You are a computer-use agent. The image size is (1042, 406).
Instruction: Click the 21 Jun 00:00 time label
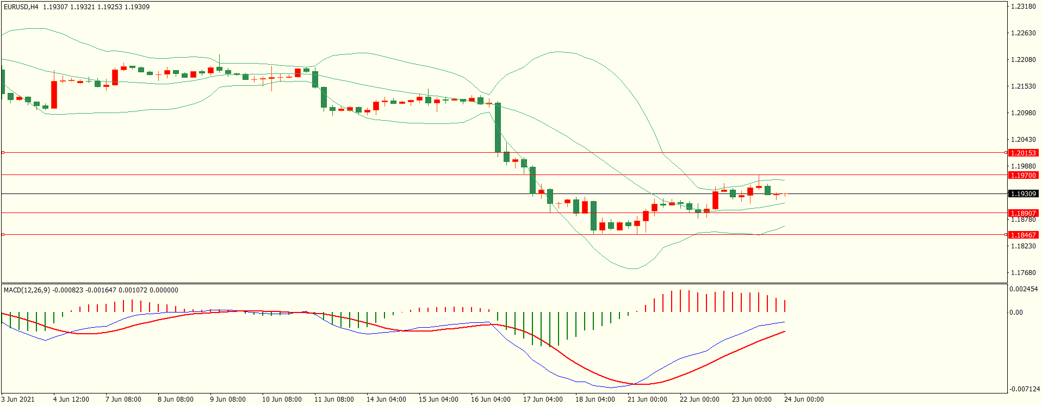pyautogui.click(x=647, y=399)
